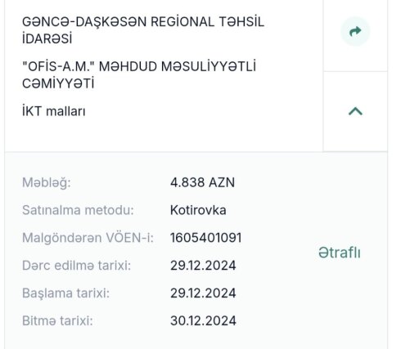This screenshot has height=349, width=401.
Task: Click the Dərc edilmə tarixi label
Action: coord(76,266)
